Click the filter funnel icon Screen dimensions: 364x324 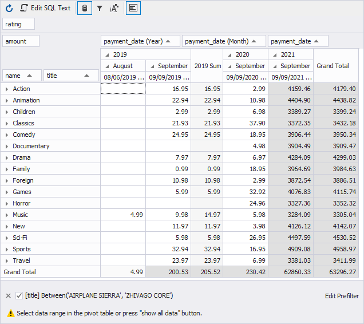(x=100, y=8)
